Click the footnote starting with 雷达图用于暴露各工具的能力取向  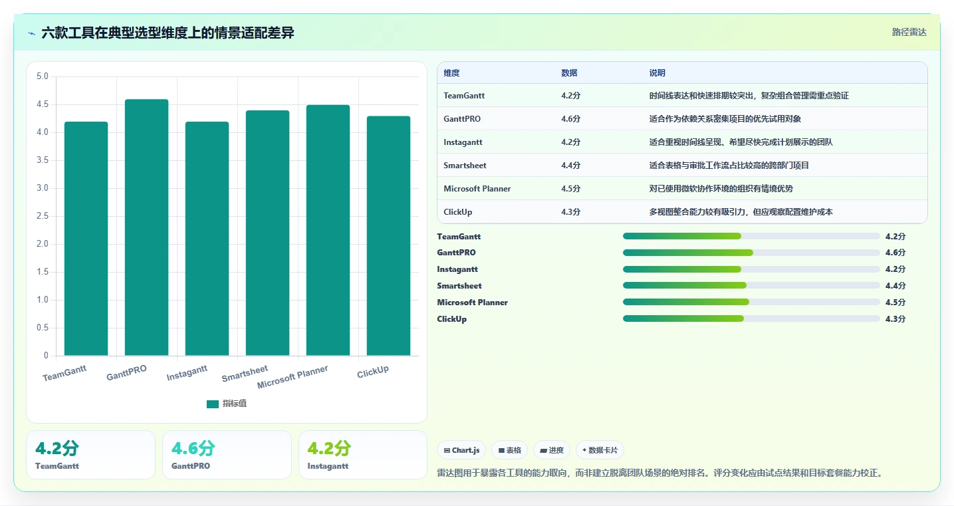click(659, 473)
